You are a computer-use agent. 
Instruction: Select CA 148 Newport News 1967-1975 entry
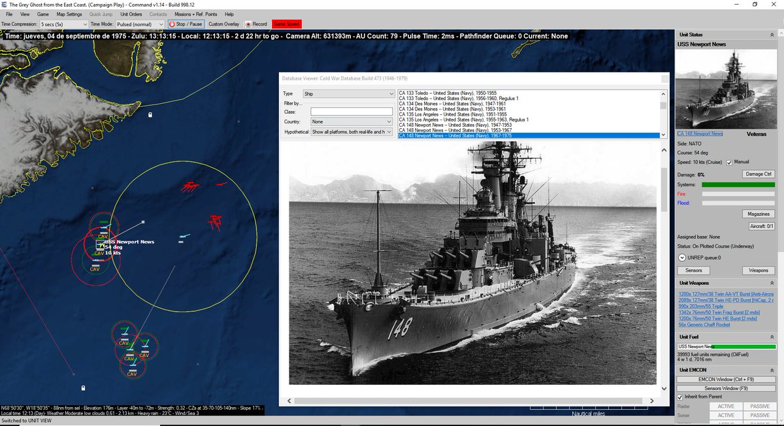pos(529,135)
